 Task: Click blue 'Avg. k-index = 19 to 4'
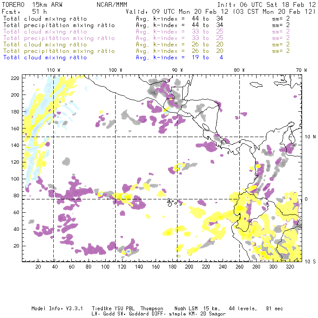(180, 58)
